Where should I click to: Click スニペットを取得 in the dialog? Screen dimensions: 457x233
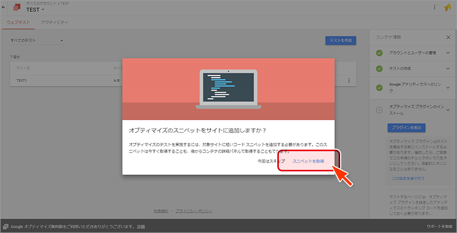pos(308,161)
